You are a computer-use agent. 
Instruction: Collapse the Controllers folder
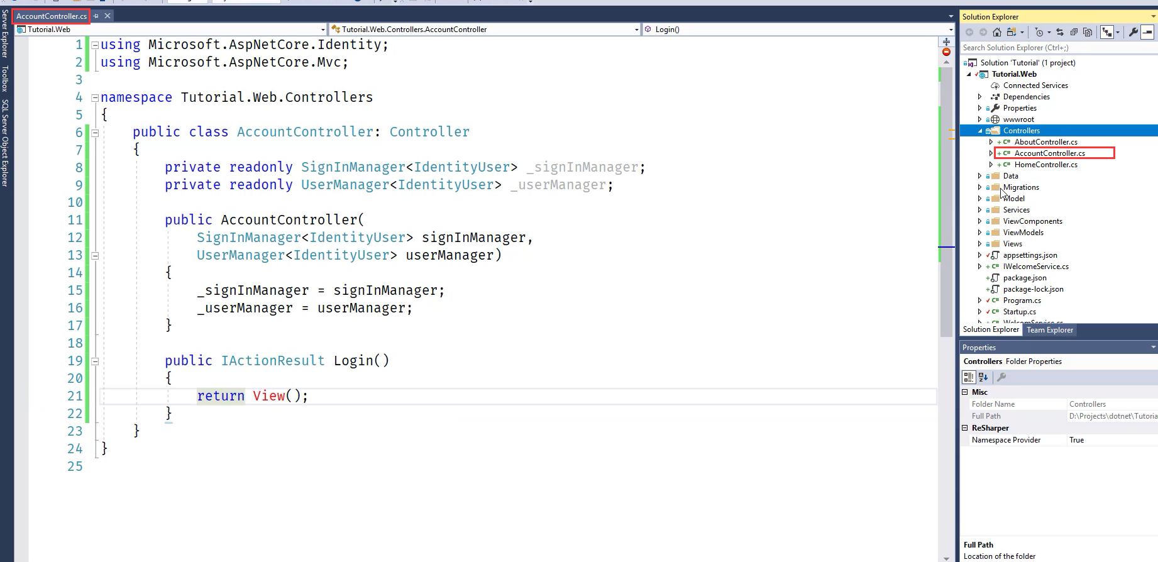[980, 131]
